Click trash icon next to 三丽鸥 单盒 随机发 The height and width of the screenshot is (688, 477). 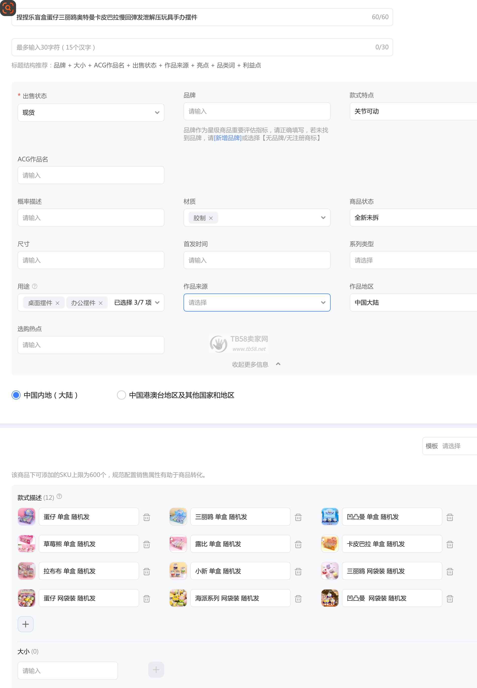click(x=298, y=517)
